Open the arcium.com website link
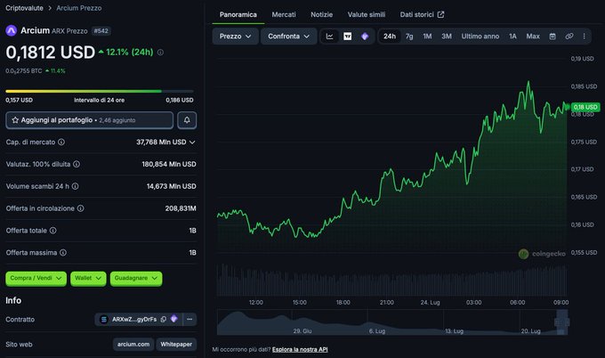Screen dimensions: 605x358 [x=133, y=344]
